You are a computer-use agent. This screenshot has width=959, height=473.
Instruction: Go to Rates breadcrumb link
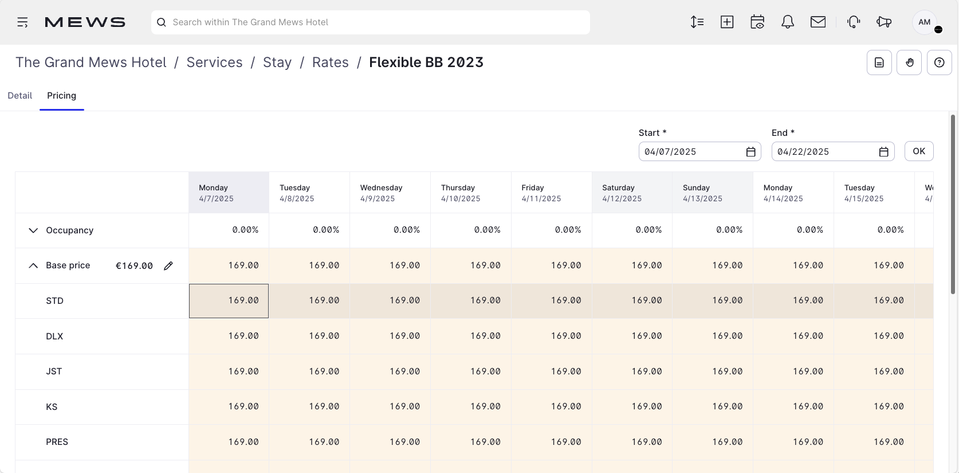coord(331,62)
